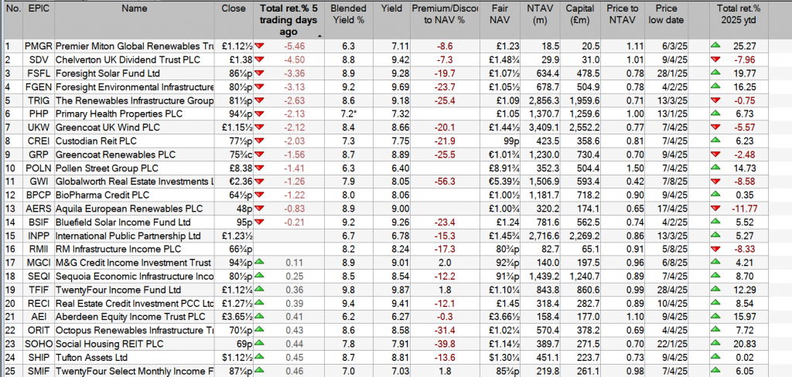Click the 5-day return value -5.46

point(295,46)
